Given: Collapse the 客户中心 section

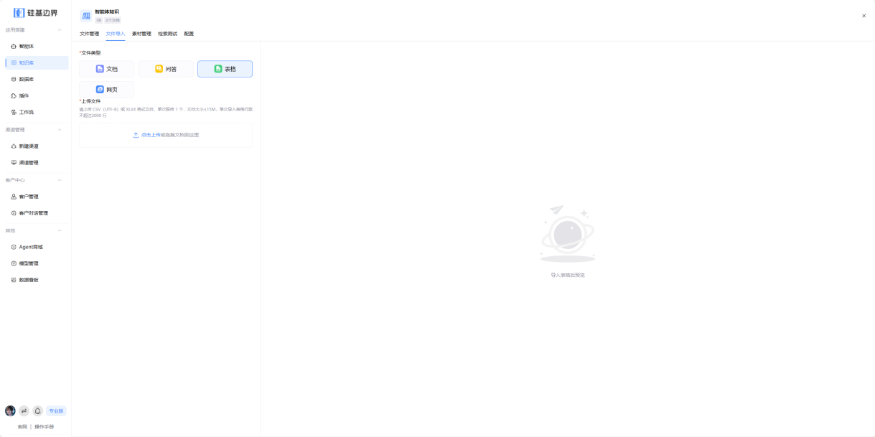Looking at the screenshot, I should [x=60, y=180].
